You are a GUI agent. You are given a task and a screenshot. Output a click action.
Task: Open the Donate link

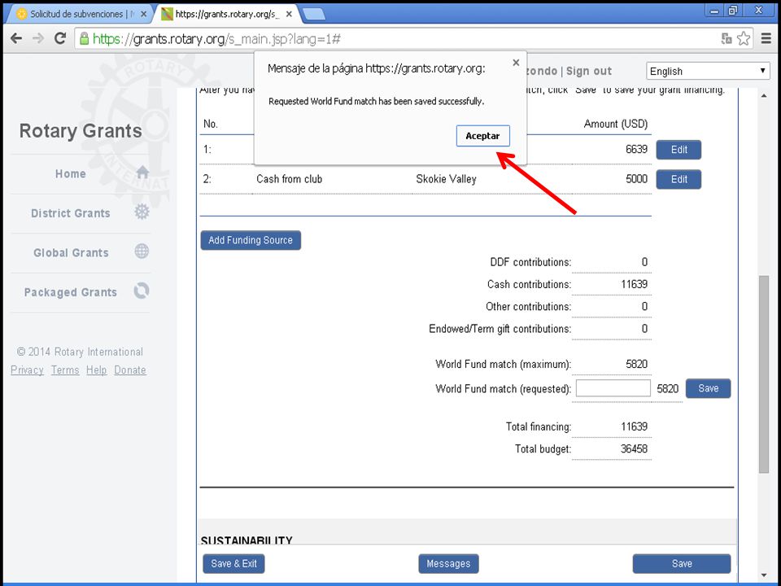pos(130,370)
